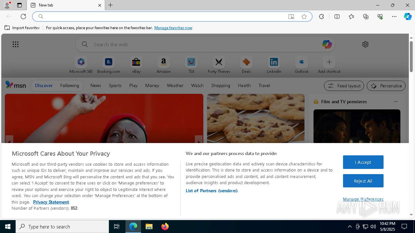This screenshot has width=415, height=233.
Task: Open the Weather section
Action: (175, 85)
